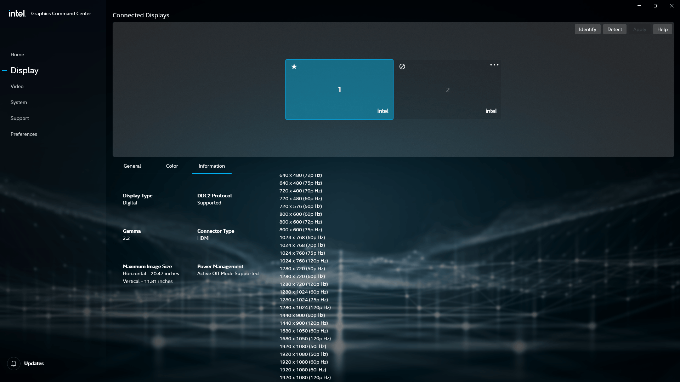This screenshot has width=680, height=382.
Task: Click the Intel logo on display 1 tile
Action: tap(383, 111)
